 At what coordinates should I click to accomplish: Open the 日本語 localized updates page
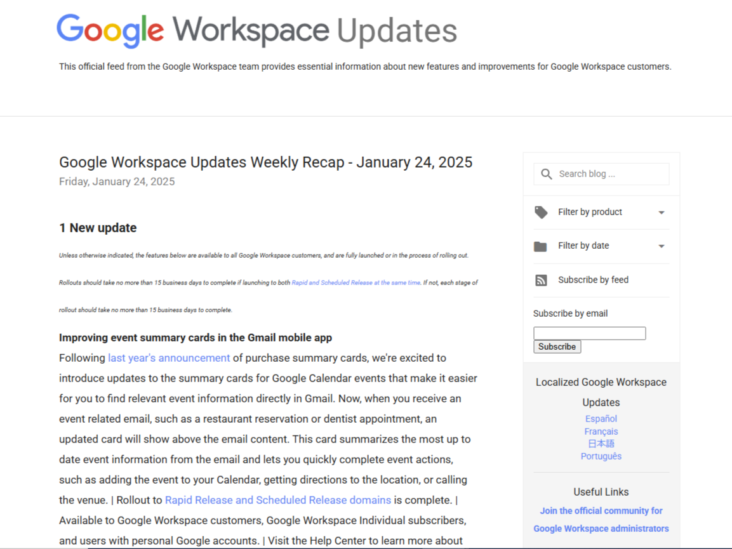601,444
